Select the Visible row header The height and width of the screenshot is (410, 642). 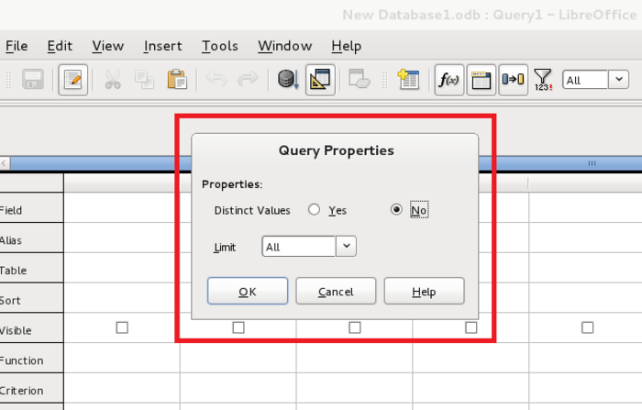[31, 328]
